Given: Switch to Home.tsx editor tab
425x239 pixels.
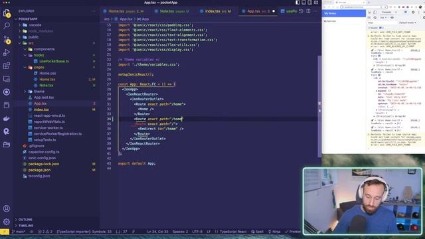Looking at the screenshot, I should coord(124,11).
